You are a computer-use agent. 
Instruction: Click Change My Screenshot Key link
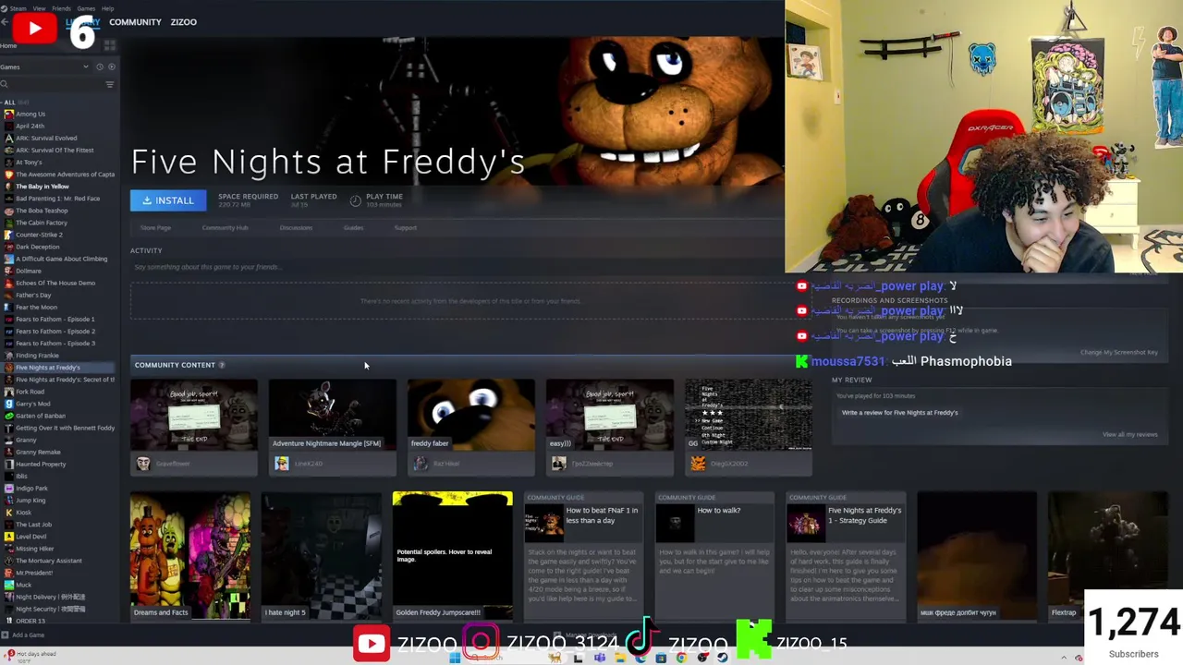click(x=1118, y=352)
